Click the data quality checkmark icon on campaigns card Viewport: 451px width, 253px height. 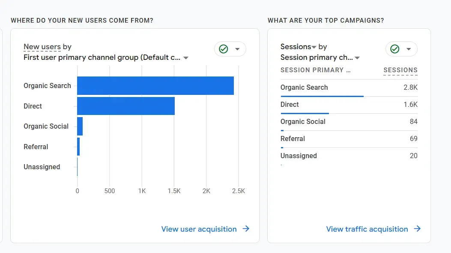(394, 49)
